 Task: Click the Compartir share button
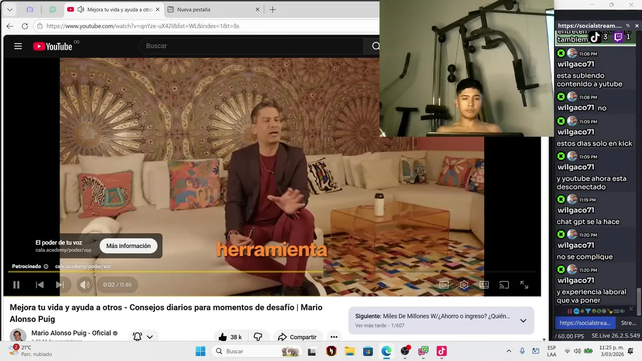[297, 337]
